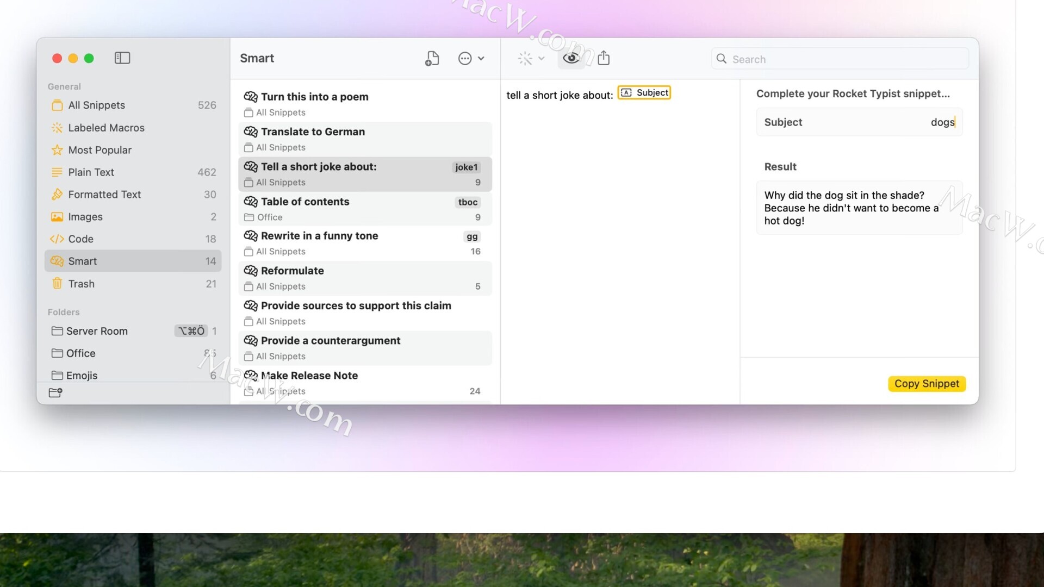Image resolution: width=1044 pixels, height=587 pixels.
Task: Click the new snippet document icon
Action: pos(432,58)
